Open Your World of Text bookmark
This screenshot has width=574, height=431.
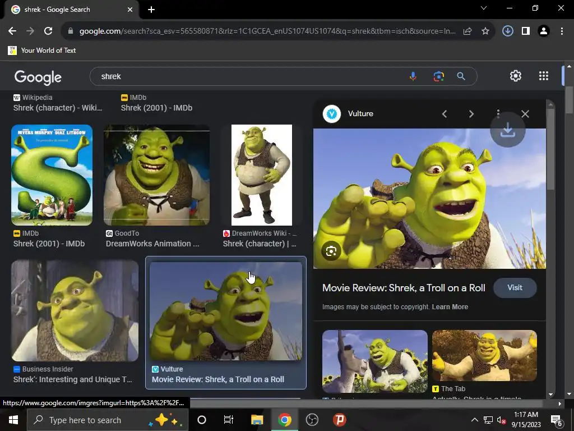tap(42, 51)
